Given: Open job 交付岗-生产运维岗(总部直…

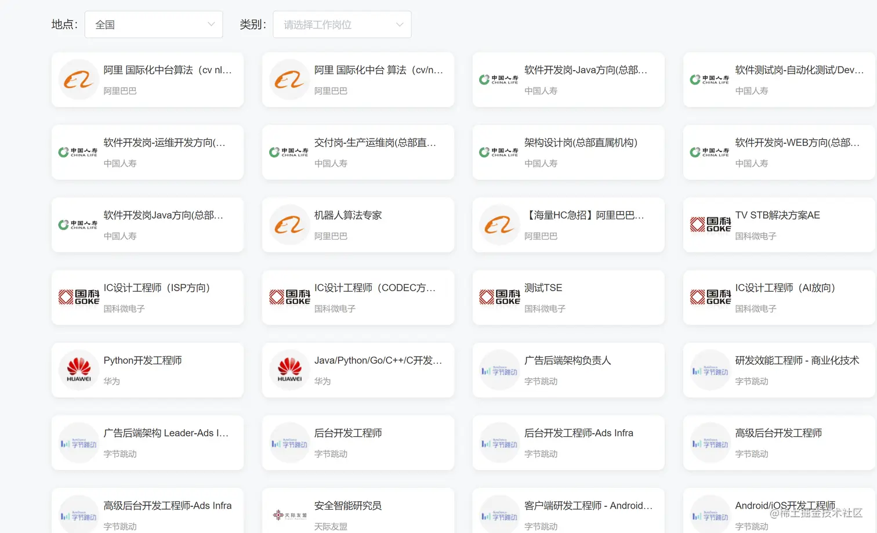Looking at the screenshot, I should 375,143.
